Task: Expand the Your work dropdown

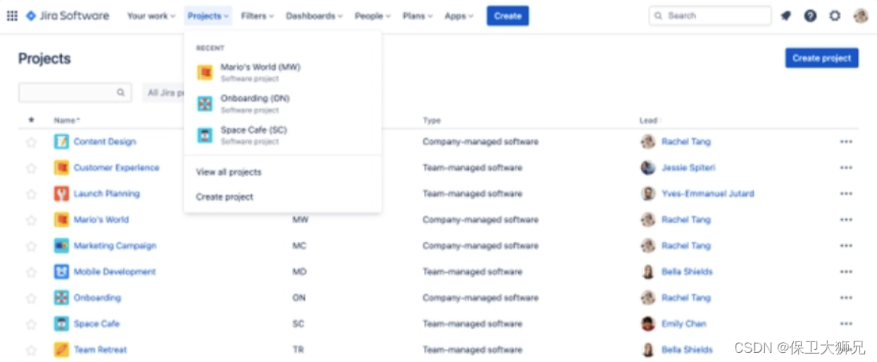Action: pos(151,16)
